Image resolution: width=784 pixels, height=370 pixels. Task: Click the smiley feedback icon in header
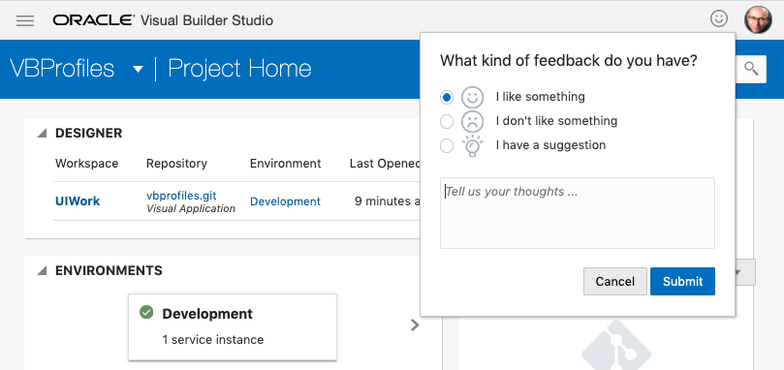click(x=719, y=19)
